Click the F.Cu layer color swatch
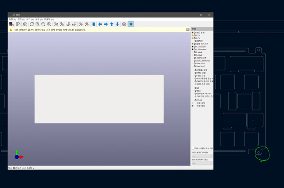This screenshot has width=284, height=188. click(193, 35)
